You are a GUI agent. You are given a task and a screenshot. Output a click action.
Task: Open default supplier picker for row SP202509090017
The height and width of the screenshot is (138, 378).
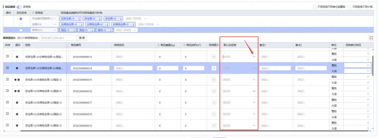[254, 103]
